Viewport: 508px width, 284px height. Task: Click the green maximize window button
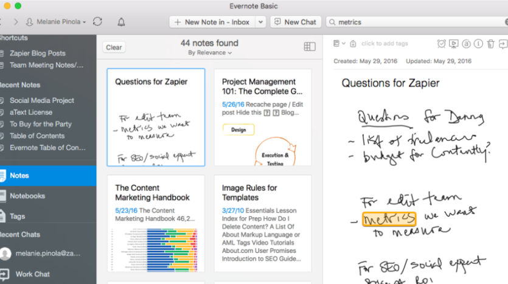18,6
